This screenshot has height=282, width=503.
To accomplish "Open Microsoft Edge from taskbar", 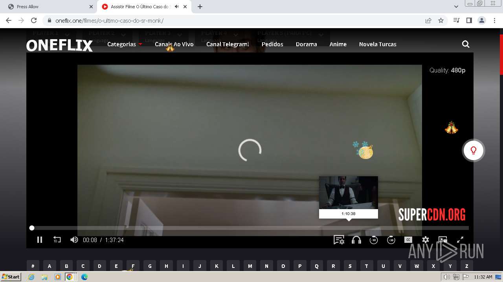I will [84, 277].
